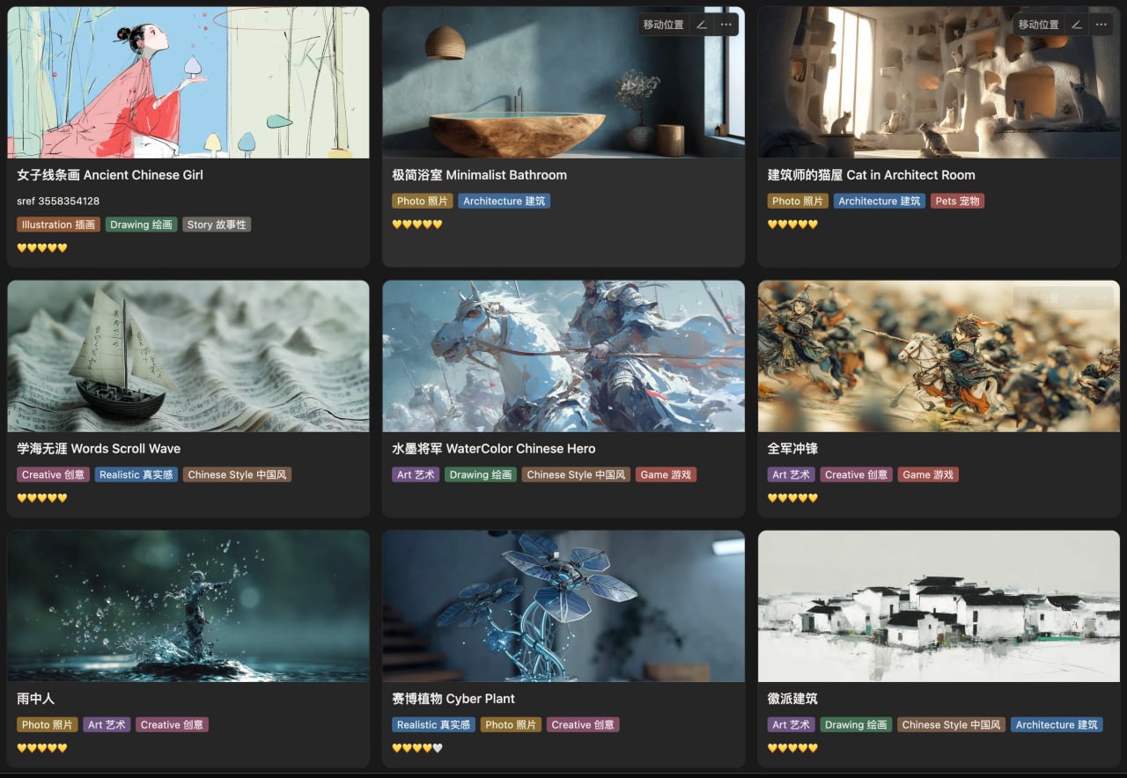Click Creative 创意 tag on Words Scroll Wave card
The height and width of the screenshot is (778, 1127).
tap(53, 475)
